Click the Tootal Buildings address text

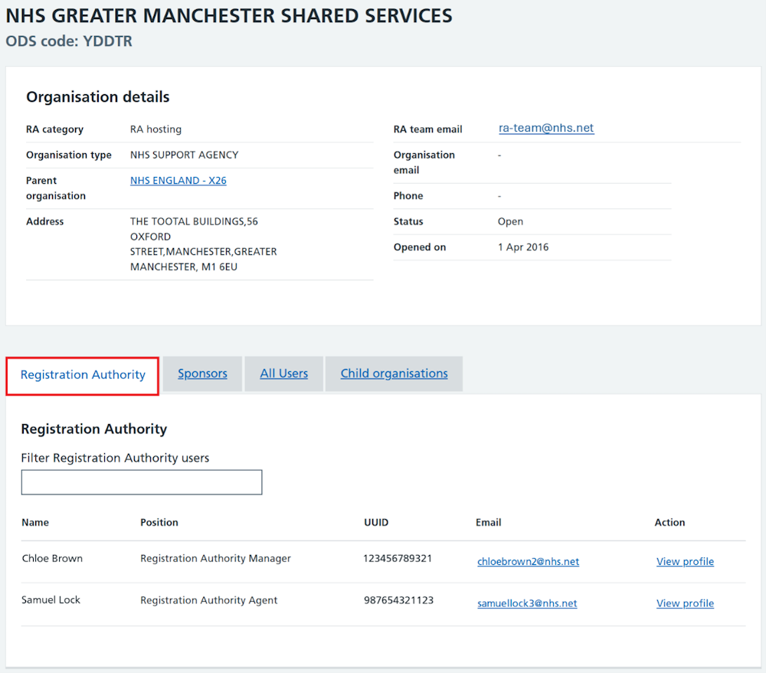point(203,243)
